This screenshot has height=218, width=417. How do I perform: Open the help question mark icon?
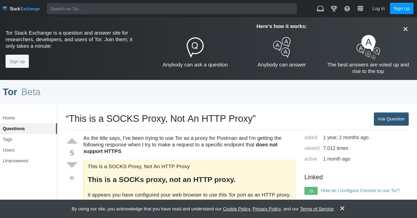(347, 9)
